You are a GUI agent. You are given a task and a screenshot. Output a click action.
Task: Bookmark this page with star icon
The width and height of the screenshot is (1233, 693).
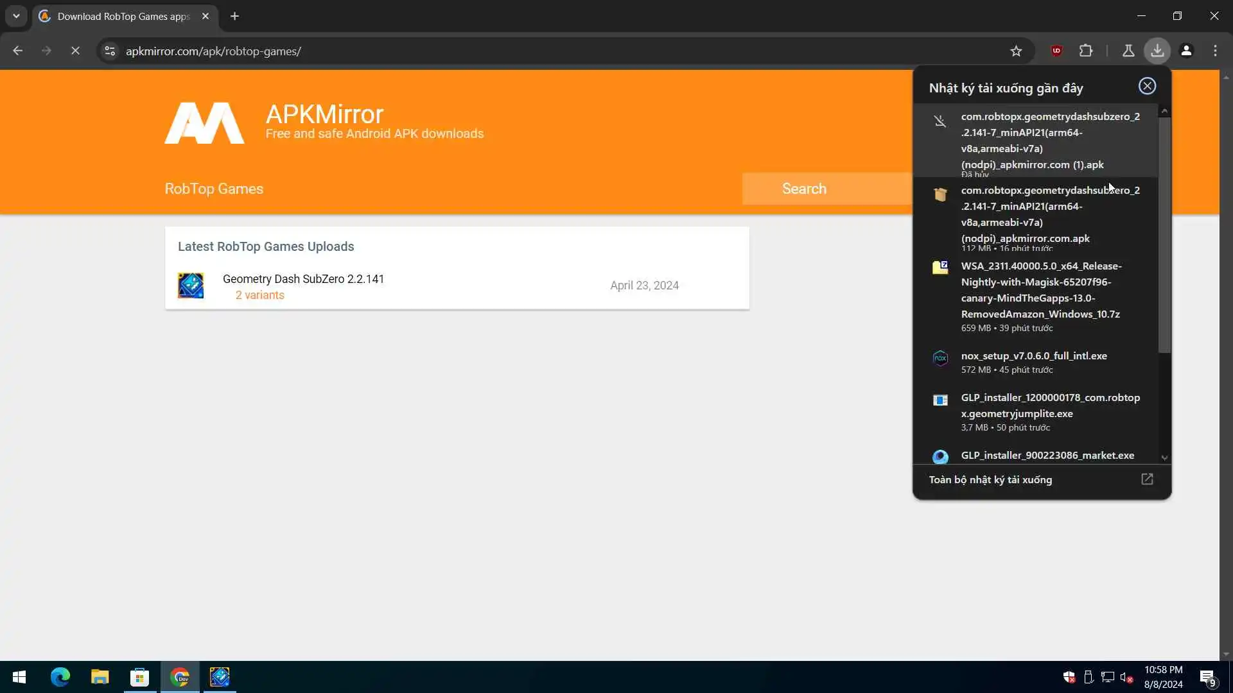point(1016,51)
